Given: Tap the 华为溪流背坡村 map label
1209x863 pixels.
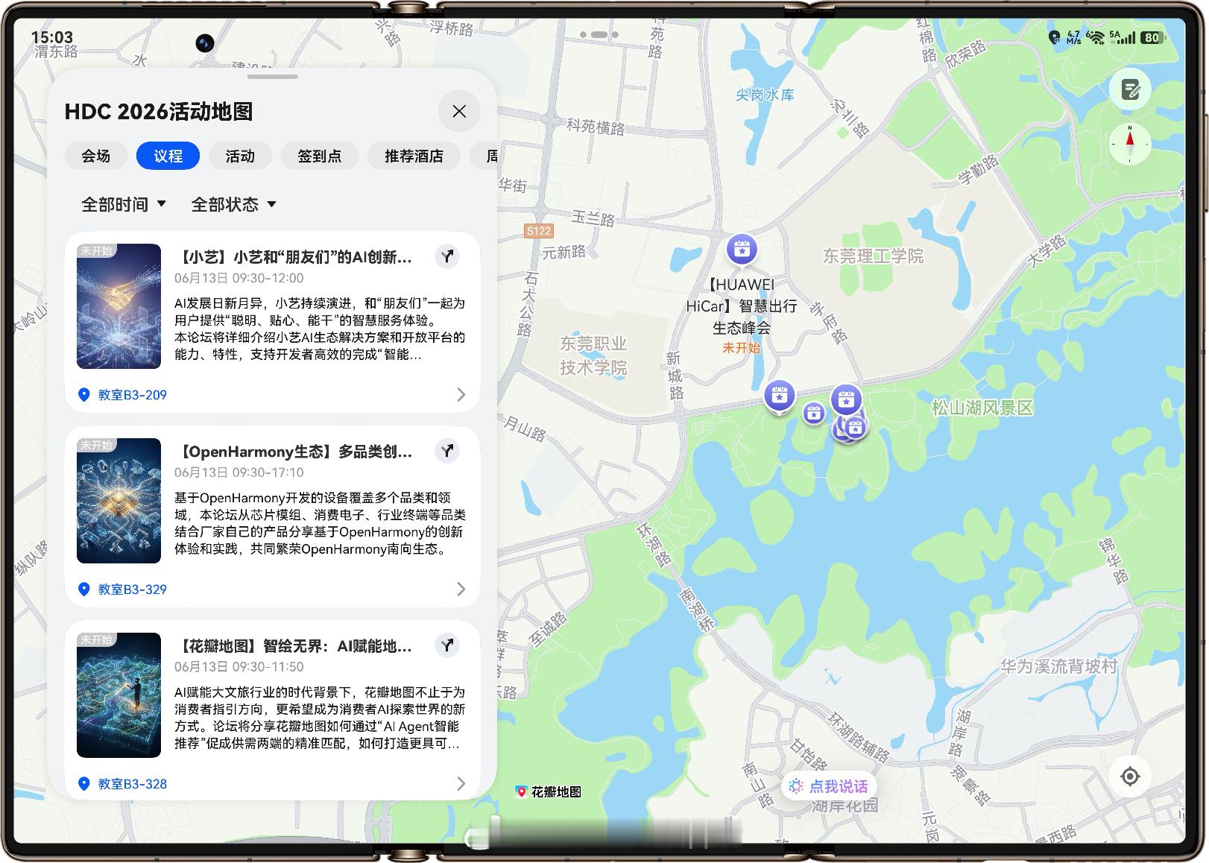Looking at the screenshot, I should point(1058,666).
